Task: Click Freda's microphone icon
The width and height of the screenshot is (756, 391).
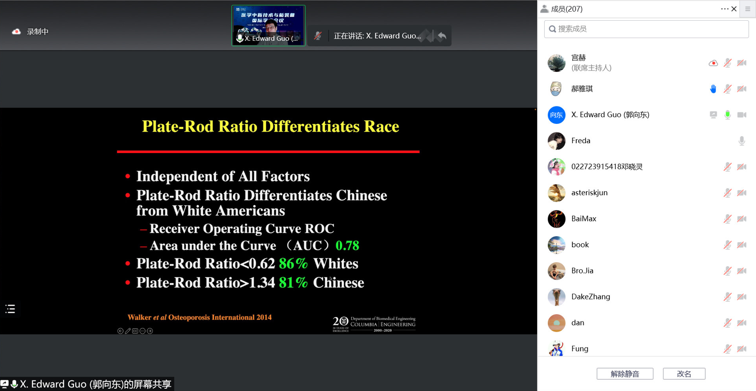Action: coord(742,141)
